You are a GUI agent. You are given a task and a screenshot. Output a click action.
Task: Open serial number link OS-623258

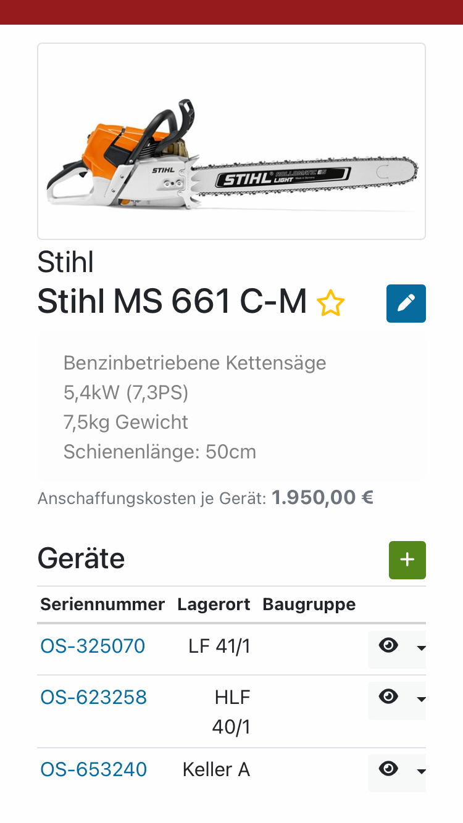pos(93,697)
